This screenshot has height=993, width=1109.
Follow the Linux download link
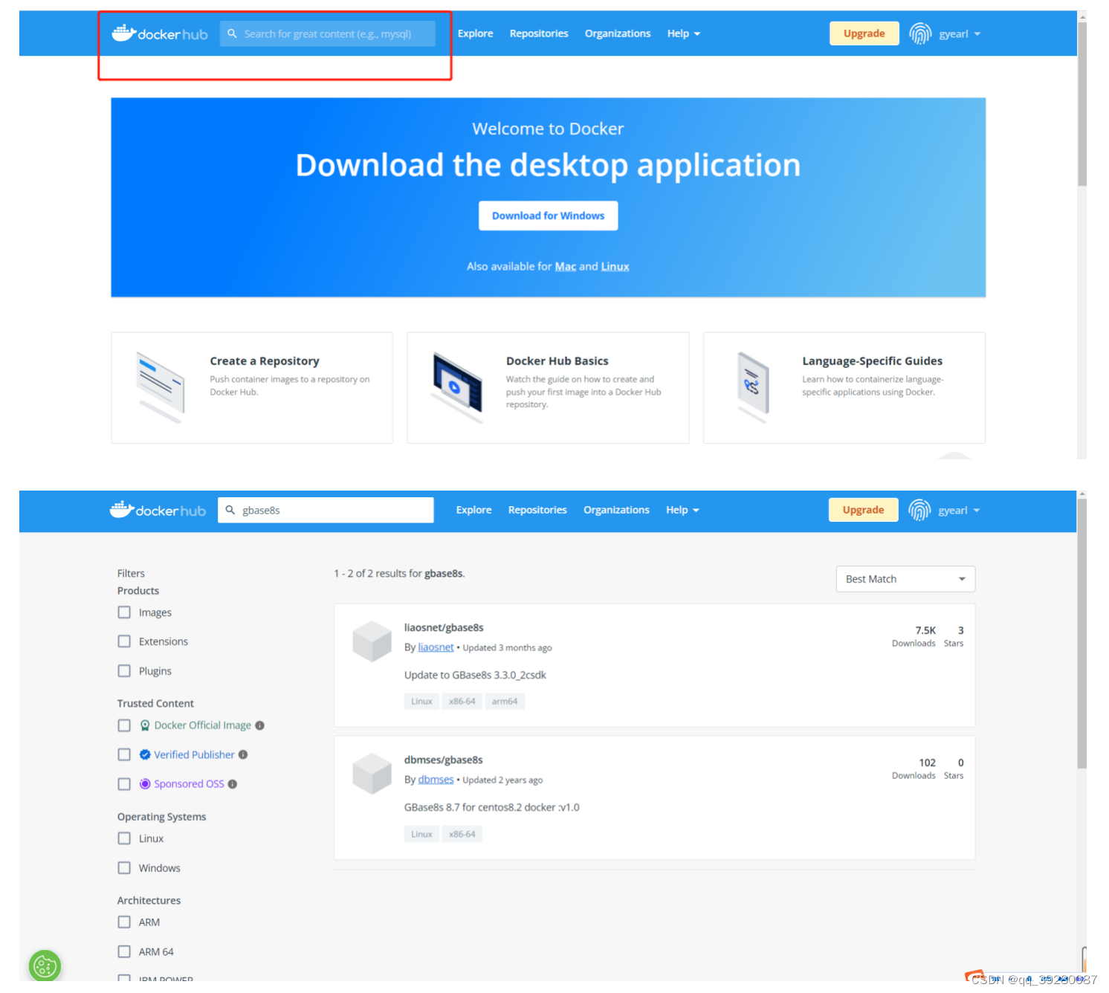(x=615, y=266)
